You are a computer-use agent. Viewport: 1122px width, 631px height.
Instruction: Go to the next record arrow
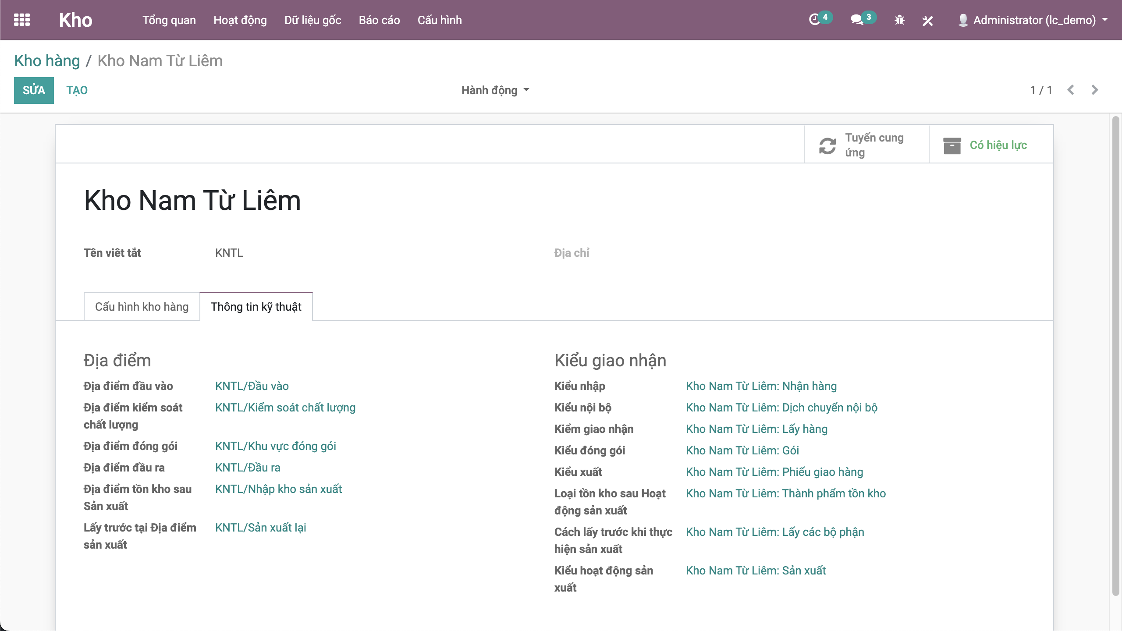(x=1095, y=90)
